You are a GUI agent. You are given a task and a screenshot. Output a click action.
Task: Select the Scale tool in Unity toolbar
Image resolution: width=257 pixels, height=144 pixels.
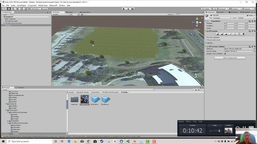pyautogui.click(x=17, y=9)
